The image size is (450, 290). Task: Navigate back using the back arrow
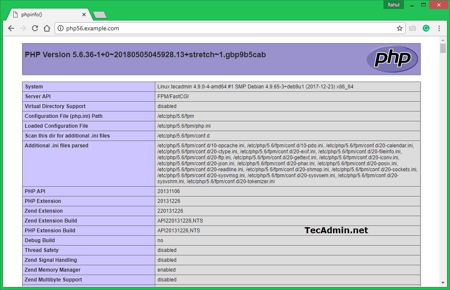(11, 28)
